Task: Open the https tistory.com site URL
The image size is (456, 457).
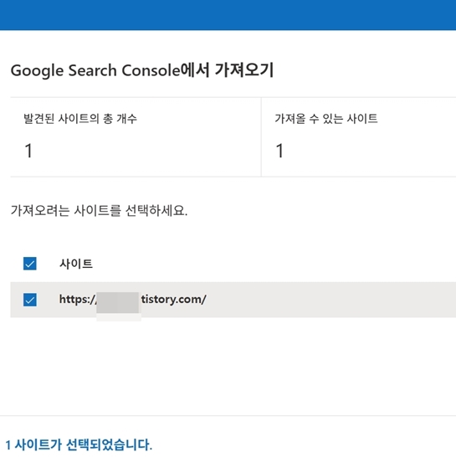Action: tap(132, 300)
